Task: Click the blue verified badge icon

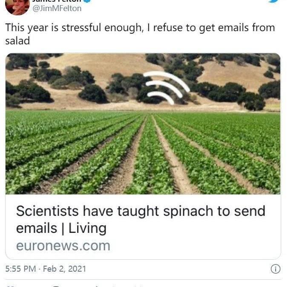Action: tap(87, 1)
